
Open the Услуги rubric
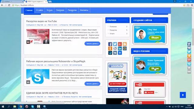[x=112, y=34]
